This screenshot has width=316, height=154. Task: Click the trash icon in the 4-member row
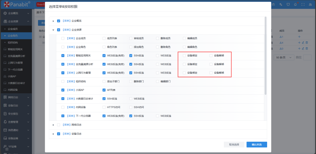pyautogui.click(x=307, y=43)
